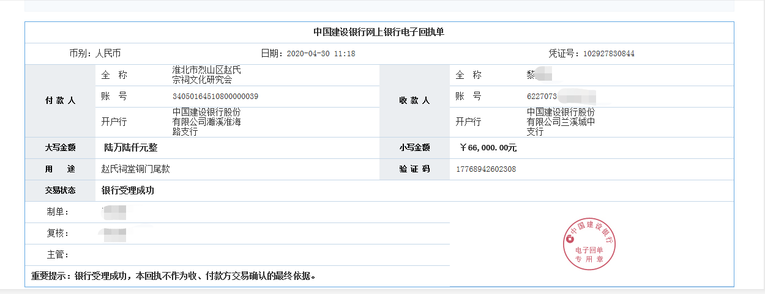765x294 pixels.
Task: Click the 交易状态 label
Action: [x=60, y=190]
